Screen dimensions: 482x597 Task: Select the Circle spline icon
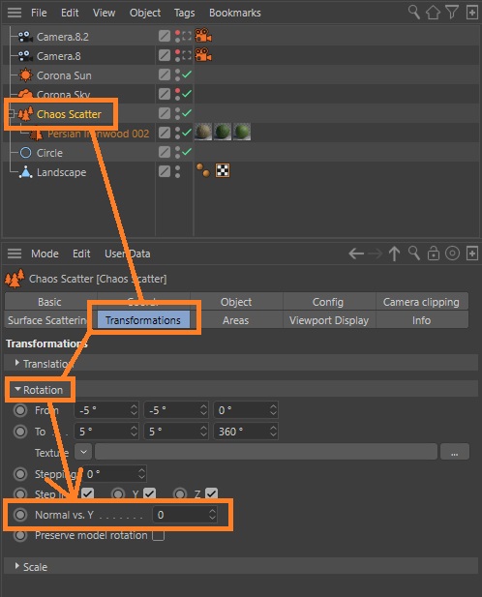tap(25, 153)
